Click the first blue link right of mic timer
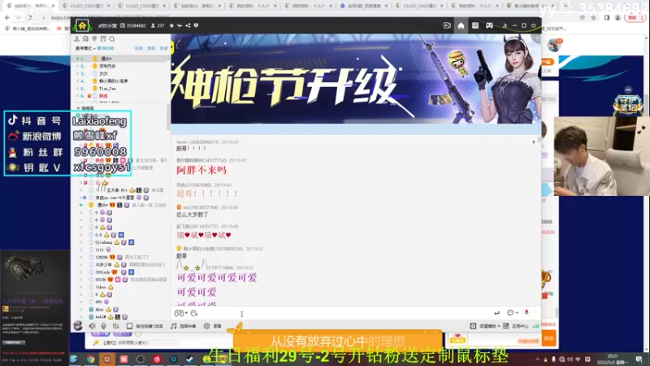 tap(138, 49)
